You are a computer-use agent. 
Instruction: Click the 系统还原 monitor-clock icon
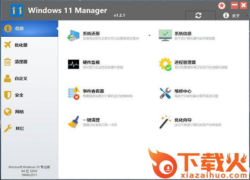[73, 35]
